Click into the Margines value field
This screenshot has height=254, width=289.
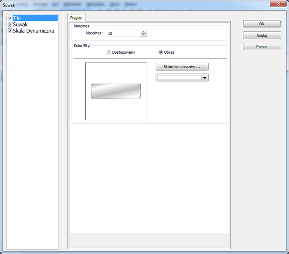(x=123, y=33)
